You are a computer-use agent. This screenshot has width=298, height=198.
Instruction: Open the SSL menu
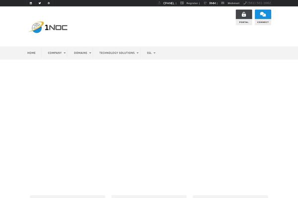pos(149,53)
